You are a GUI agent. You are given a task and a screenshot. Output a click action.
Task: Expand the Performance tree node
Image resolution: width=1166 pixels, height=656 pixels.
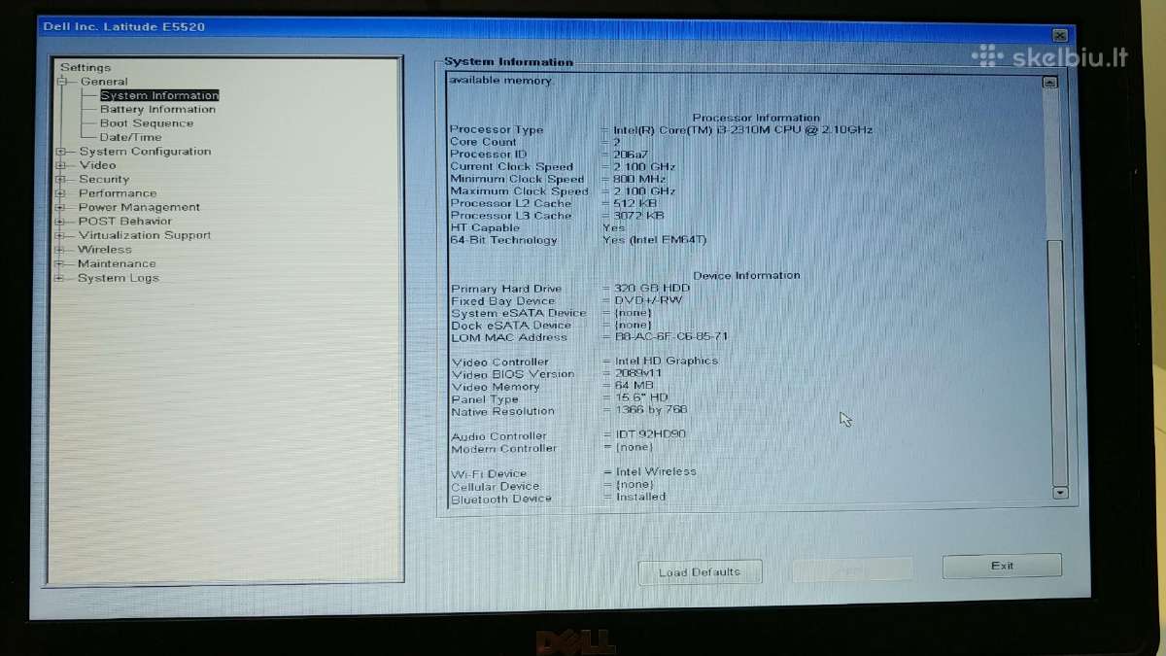coord(60,193)
